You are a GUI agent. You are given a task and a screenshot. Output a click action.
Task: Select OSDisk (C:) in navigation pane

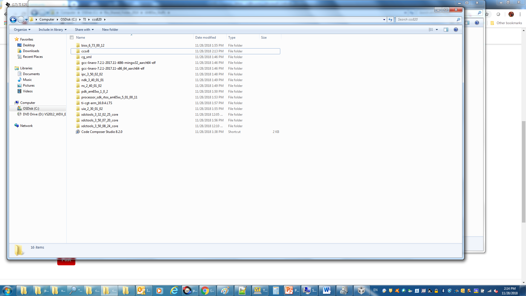pos(31,109)
